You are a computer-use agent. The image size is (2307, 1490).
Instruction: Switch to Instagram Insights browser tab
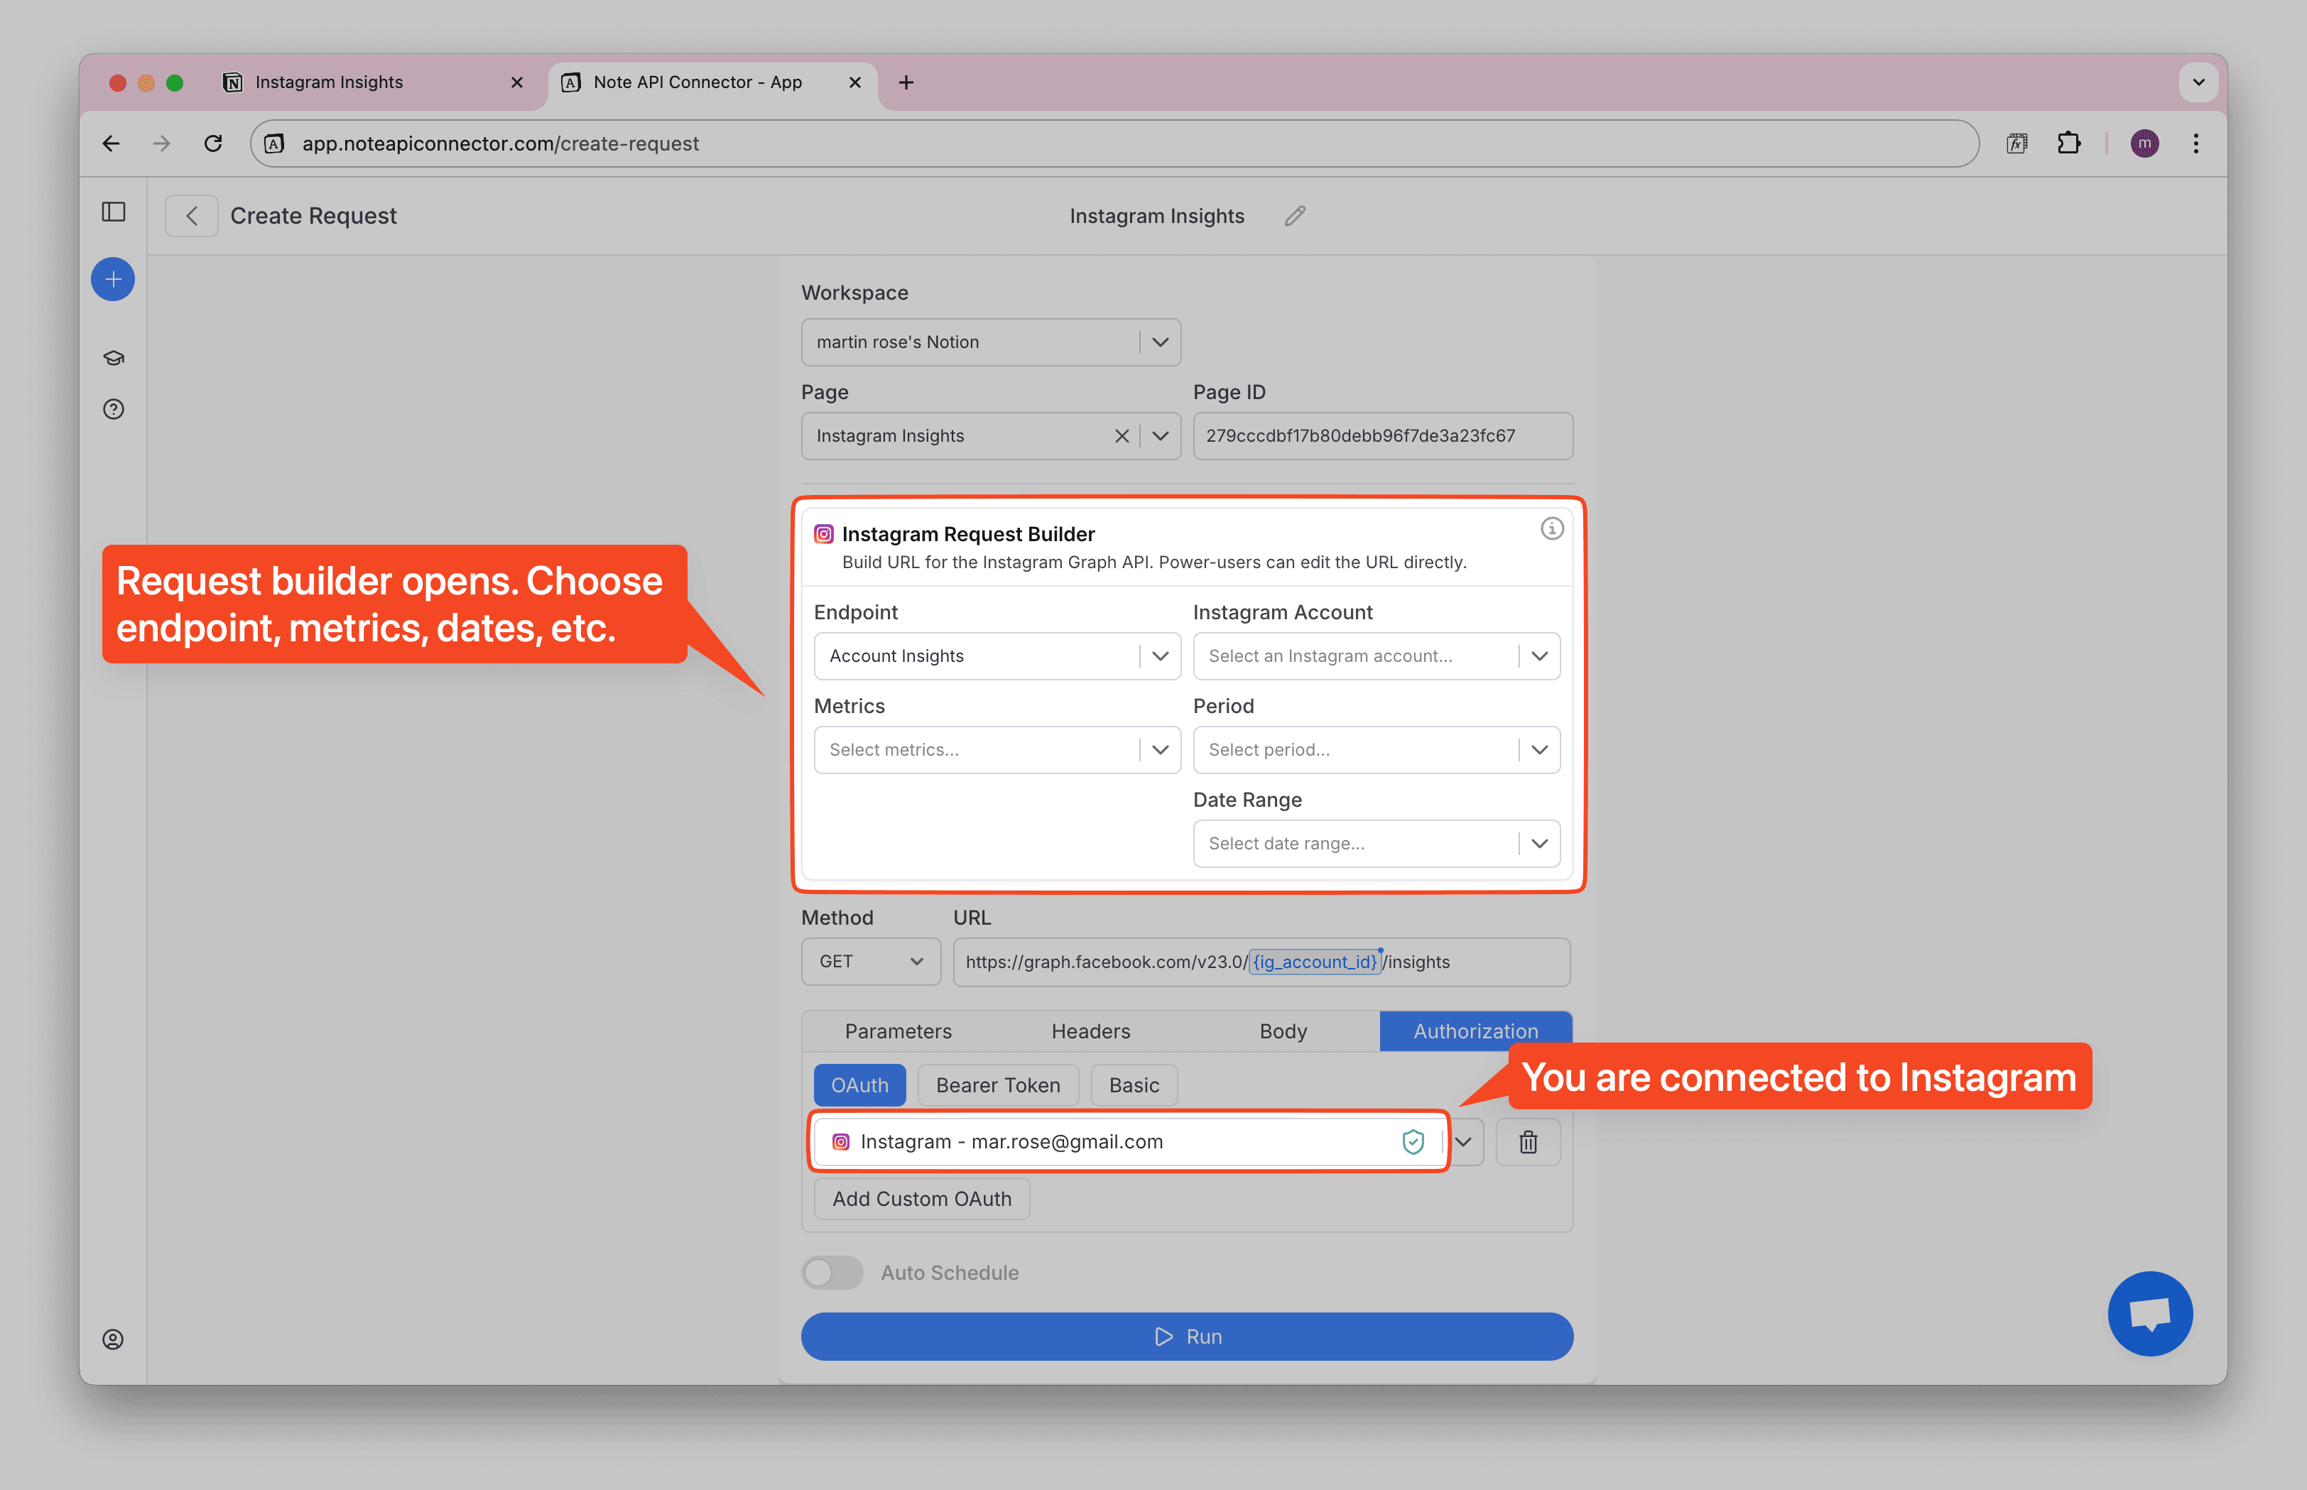pyautogui.click(x=374, y=82)
